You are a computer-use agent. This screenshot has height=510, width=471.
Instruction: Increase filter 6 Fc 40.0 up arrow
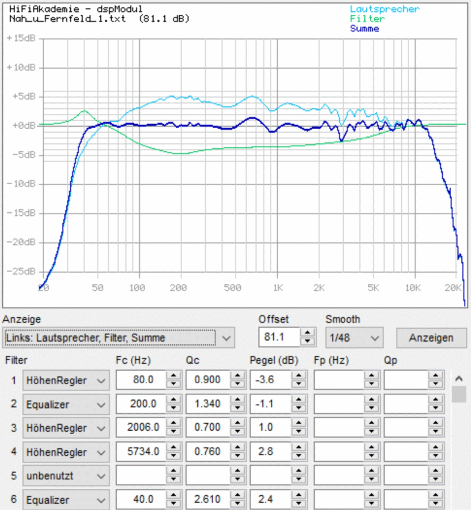[x=173, y=496]
